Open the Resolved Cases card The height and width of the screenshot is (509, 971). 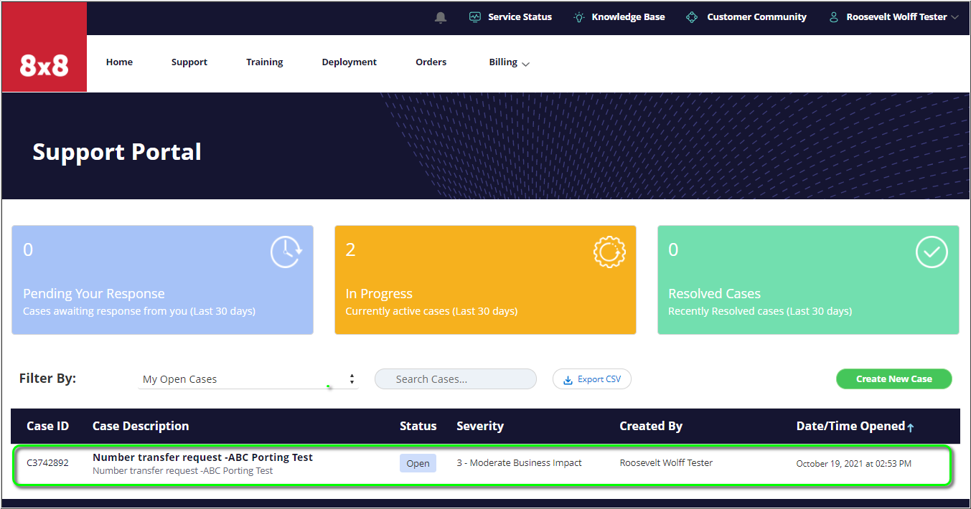pos(808,280)
